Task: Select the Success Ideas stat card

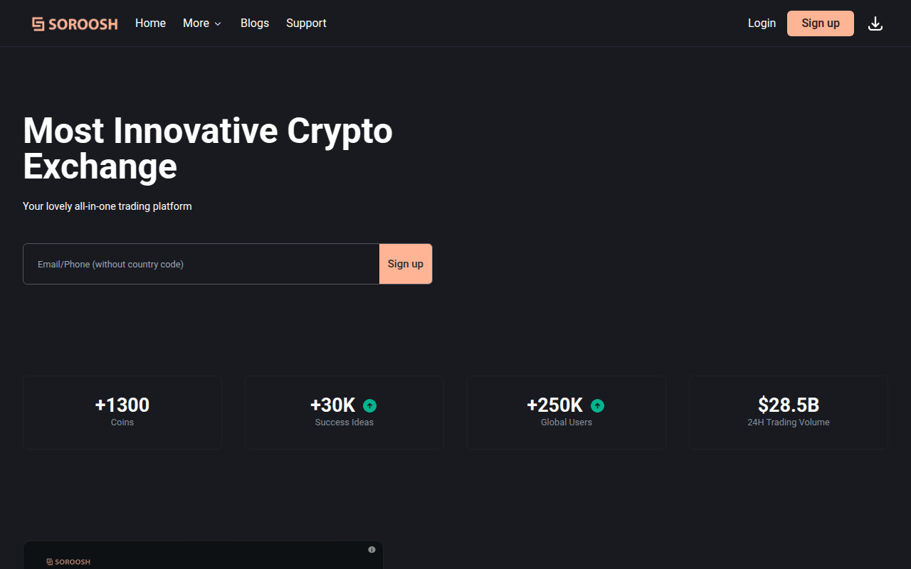Action: 344,413
